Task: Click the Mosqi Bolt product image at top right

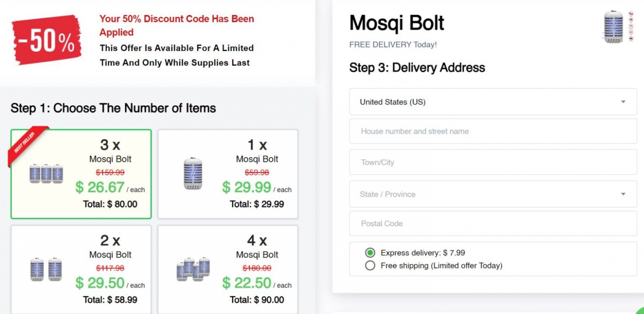Action: coord(614,26)
